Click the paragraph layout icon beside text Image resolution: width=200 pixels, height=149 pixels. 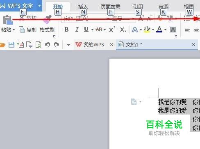point(134,102)
